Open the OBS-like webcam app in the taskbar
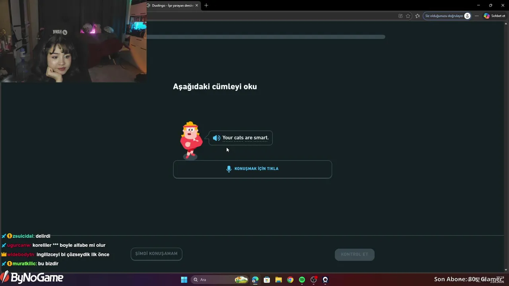Image resolution: width=509 pixels, height=286 pixels. click(325, 280)
